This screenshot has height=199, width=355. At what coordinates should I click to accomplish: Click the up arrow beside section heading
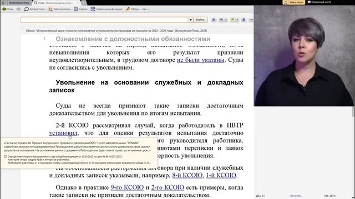[x=44, y=39]
